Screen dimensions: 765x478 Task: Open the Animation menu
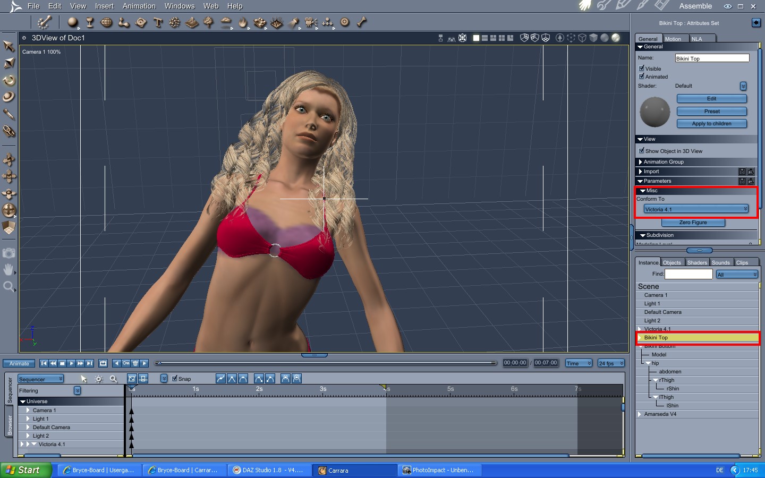tap(139, 6)
